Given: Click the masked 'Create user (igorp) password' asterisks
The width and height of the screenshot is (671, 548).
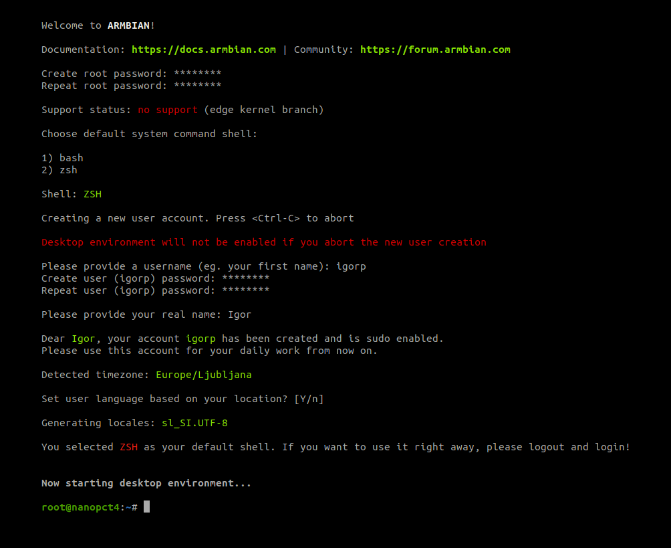Looking at the screenshot, I should (x=246, y=278).
